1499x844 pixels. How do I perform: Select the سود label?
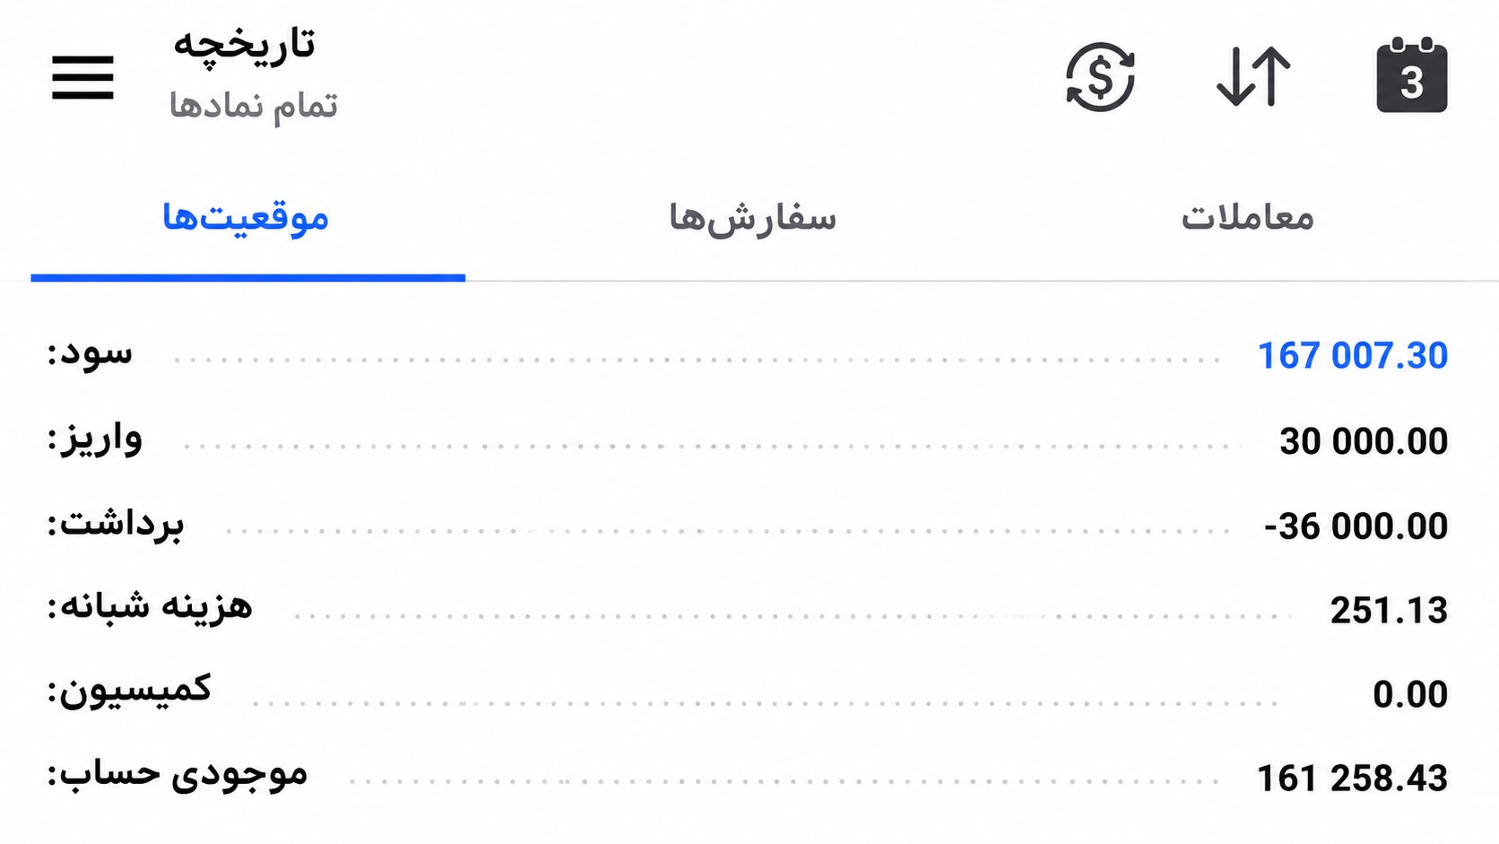[90, 352]
